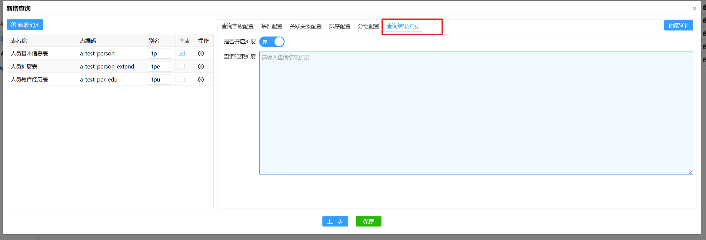706x240 pixels.
Task: Click delete icon for a_test_person_extend row
Action: (201, 67)
